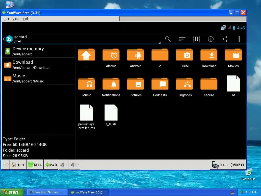261x196 pixels.
Task: Click the Home button in YouWave
Action: pos(18,165)
